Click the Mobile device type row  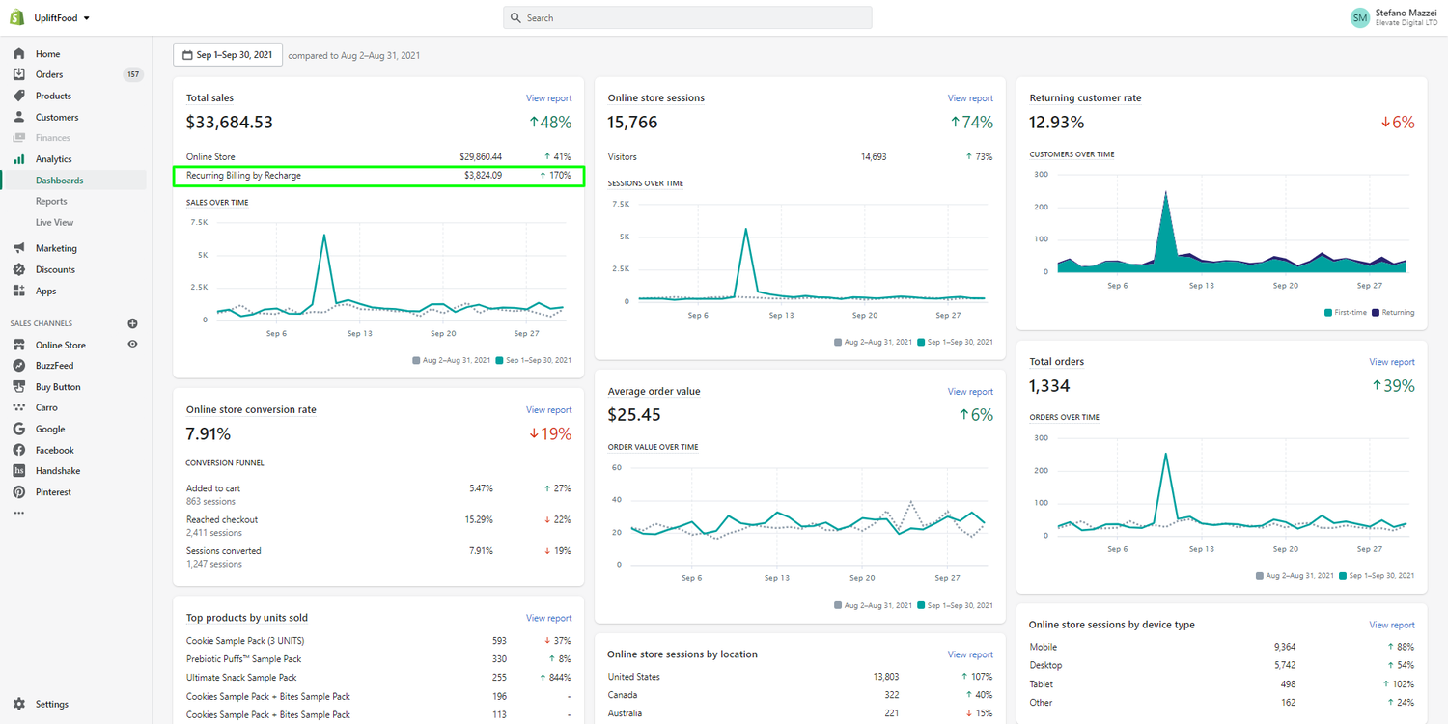point(1222,648)
